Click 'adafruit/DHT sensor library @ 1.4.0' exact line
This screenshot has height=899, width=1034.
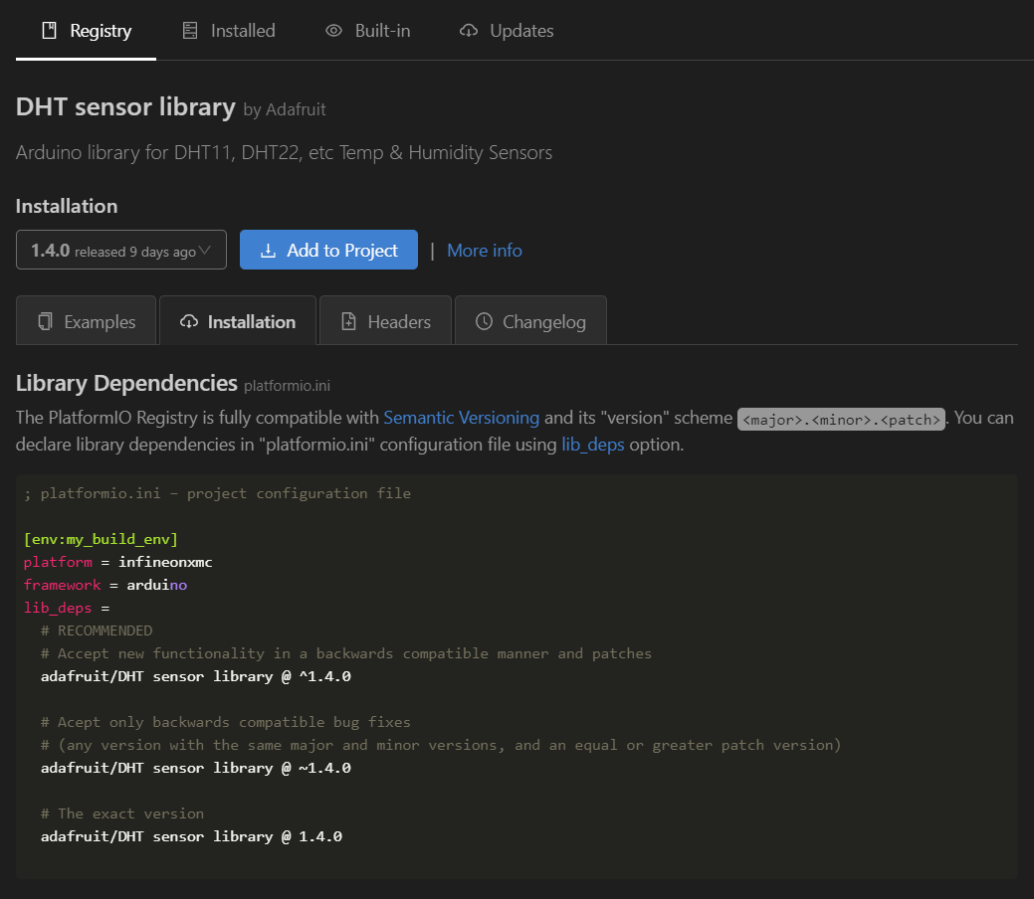(191, 836)
